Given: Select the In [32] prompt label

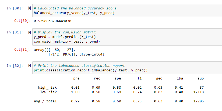Looking at the screenshot, I should [x=15, y=66].
